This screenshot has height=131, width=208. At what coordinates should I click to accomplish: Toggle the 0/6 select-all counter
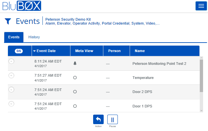click(19, 51)
